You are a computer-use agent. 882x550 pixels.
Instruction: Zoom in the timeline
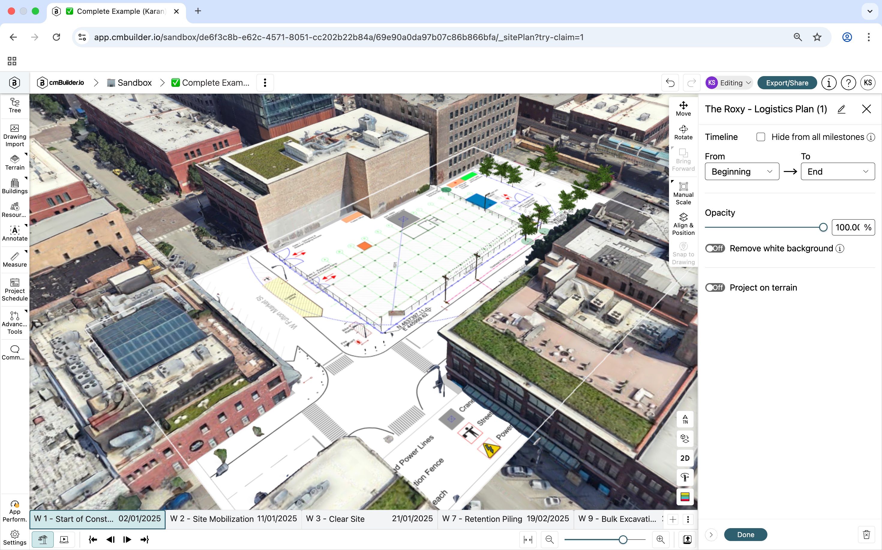pyautogui.click(x=661, y=540)
